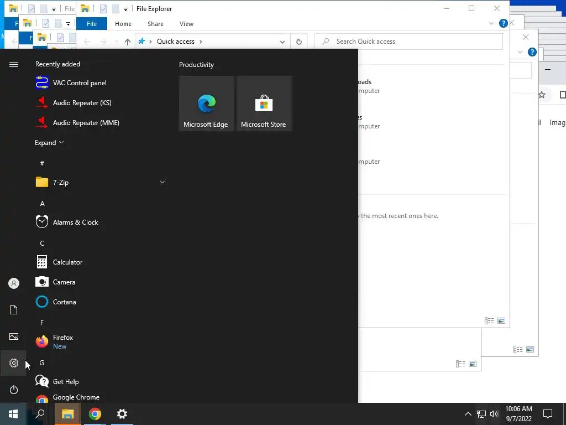The width and height of the screenshot is (566, 425).
Task: Switch front window to large icons view
Action: pyautogui.click(x=501, y=320)
